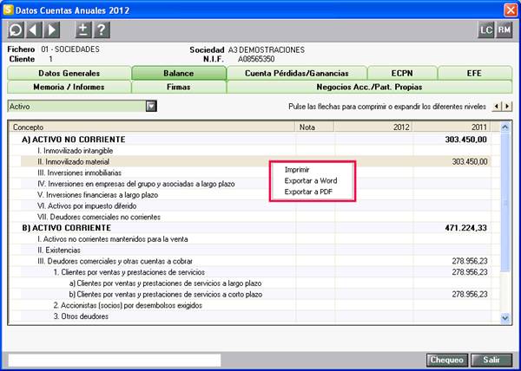The height and width of the screenshot is (371, 521).
Task: Click Fichero value 01 - SOCIEDADES
Action: pyautogui.click(x=70, y=49)
